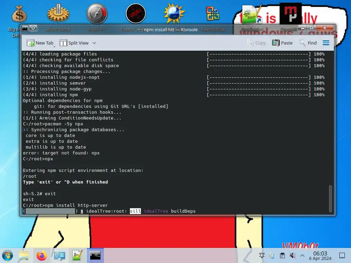The image size is (351, 263).
Task: Launch Firefox from the taskbar
Action: tap(41, 255)
